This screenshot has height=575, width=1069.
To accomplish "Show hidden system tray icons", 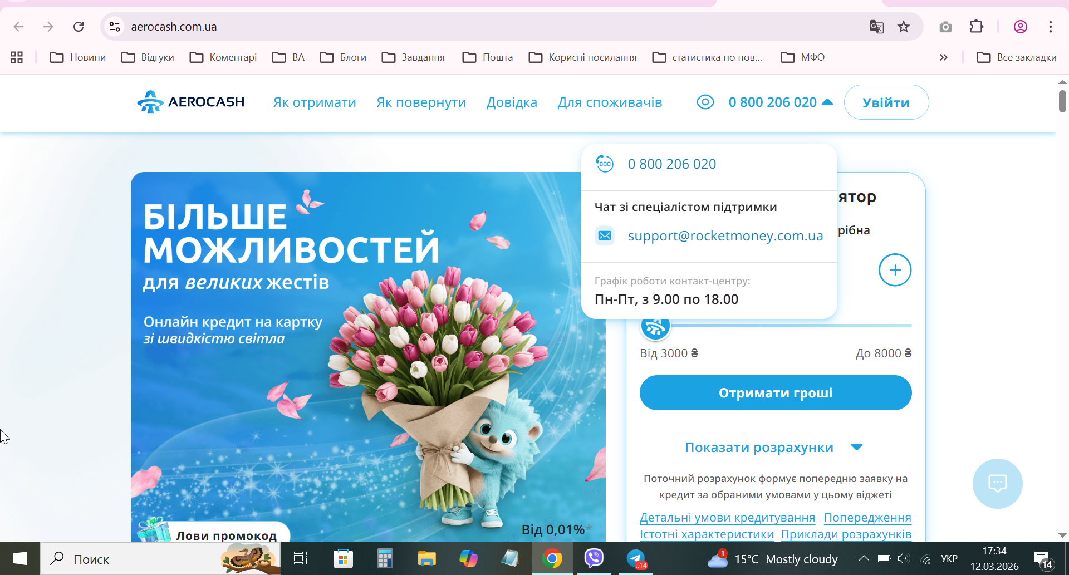I will pyautogui.click(x=864, y=558).
